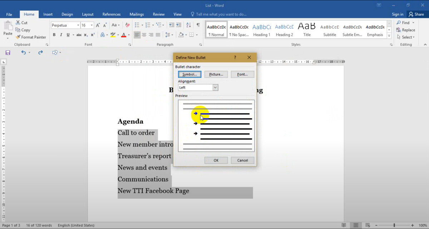Image resolution: width=429 pixels, height=229 pixels.
Task: Click the Format Painter icon
Action: [x=18, y=37]
